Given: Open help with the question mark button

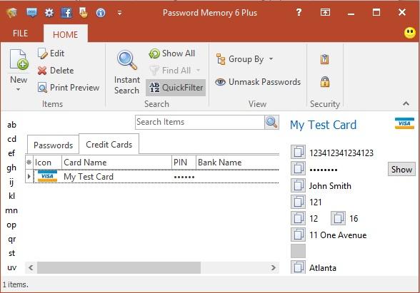Looking at the screenshot, I should 299,12.
